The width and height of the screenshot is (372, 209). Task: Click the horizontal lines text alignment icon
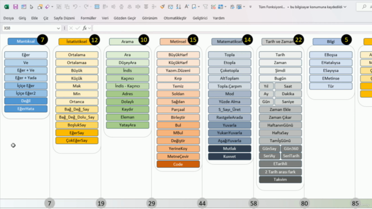(x=146, y=7)
